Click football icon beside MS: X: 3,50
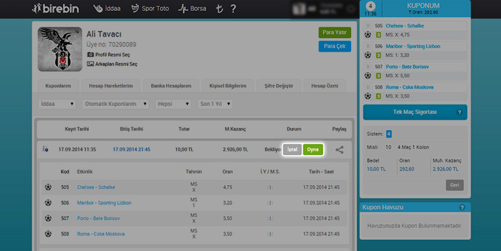The height and width of the screenshot is (251, 501). tap(367, 96)
